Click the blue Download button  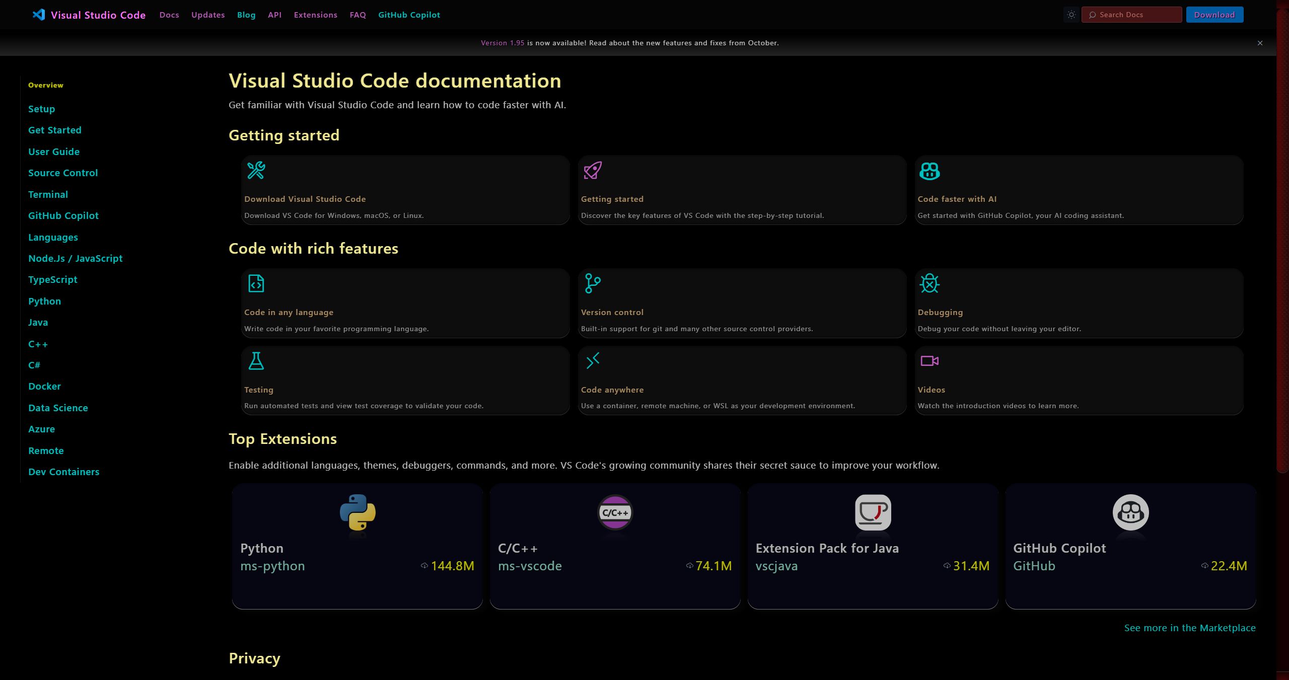pos(1214,15)
